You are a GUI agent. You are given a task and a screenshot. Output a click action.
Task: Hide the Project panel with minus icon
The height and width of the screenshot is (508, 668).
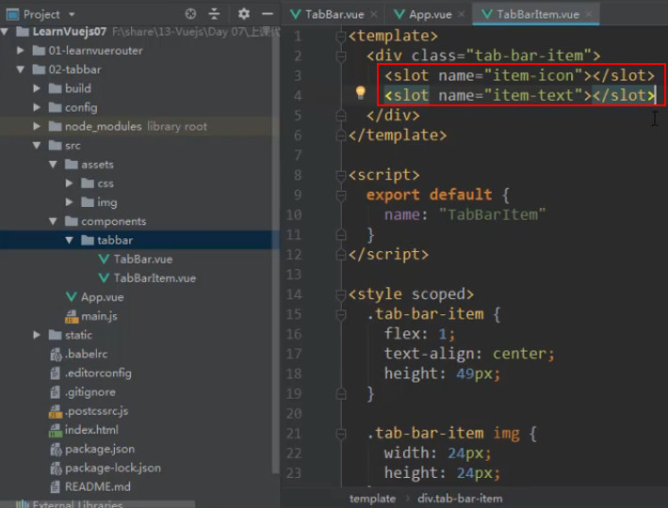(x=268, y=14)
